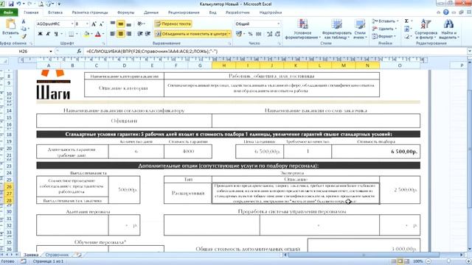Apply percent style (%) format

click(x=251, y=34)
